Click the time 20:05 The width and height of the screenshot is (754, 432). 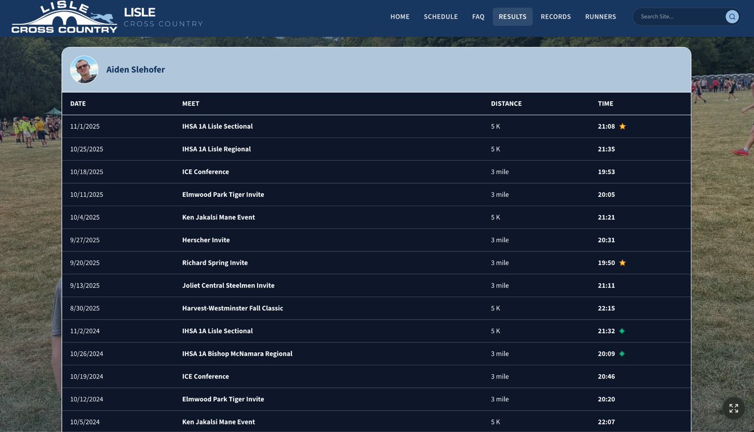(606, 194)
